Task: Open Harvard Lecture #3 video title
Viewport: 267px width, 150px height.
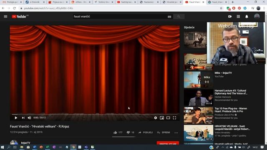Action: click(x=231, y=92)
